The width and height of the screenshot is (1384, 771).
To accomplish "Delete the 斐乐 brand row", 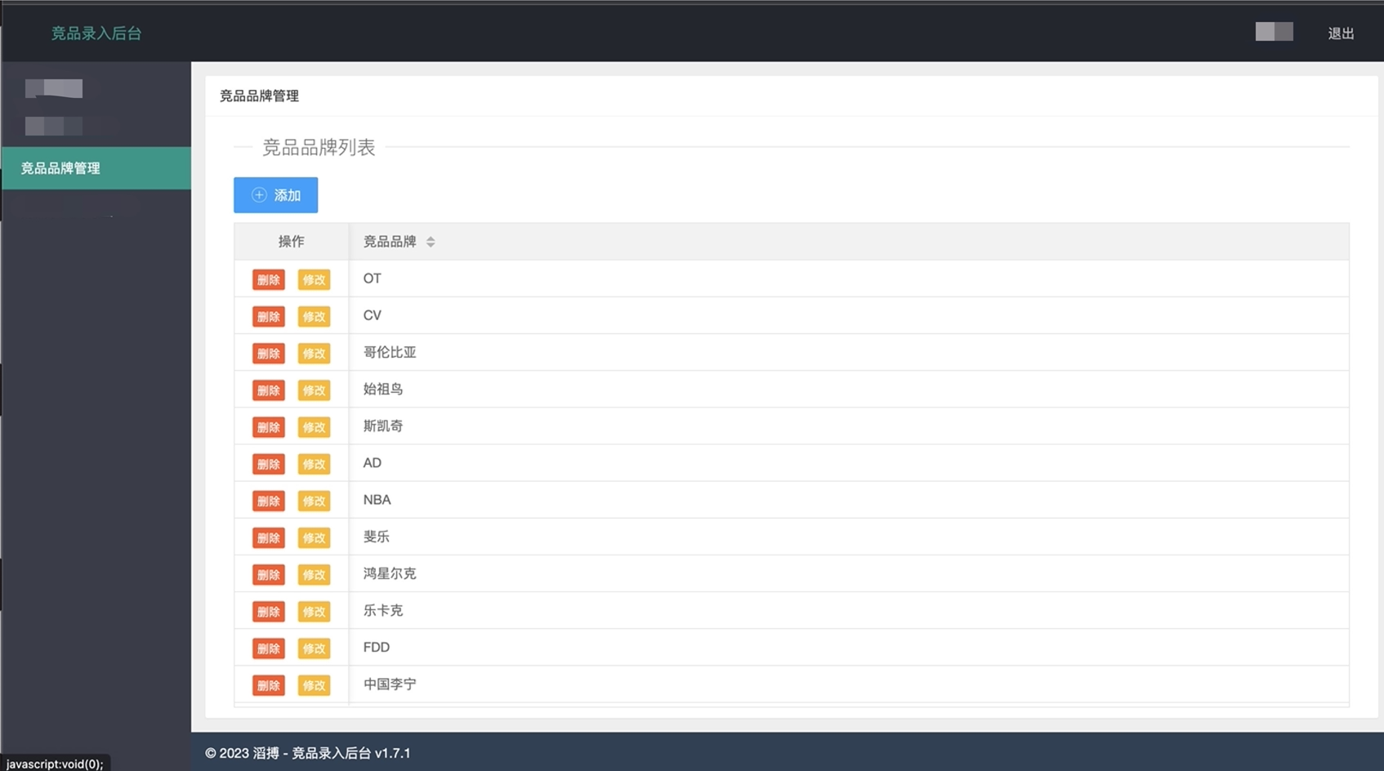I will click(268, 537).
